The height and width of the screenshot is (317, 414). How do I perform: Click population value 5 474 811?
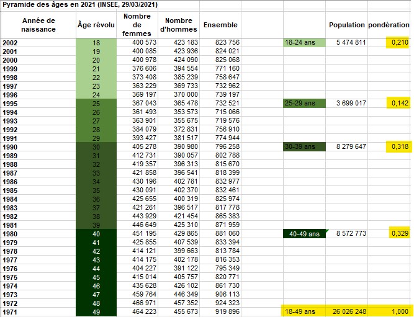point(347,43)
